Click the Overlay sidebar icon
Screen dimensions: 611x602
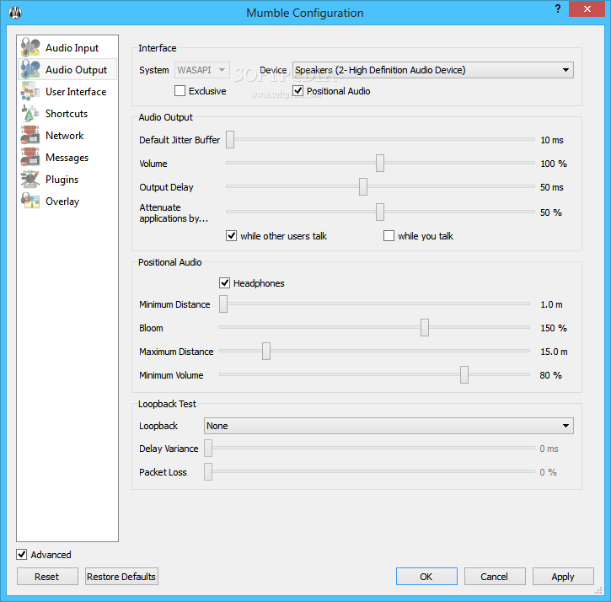(x=30, y=201)
